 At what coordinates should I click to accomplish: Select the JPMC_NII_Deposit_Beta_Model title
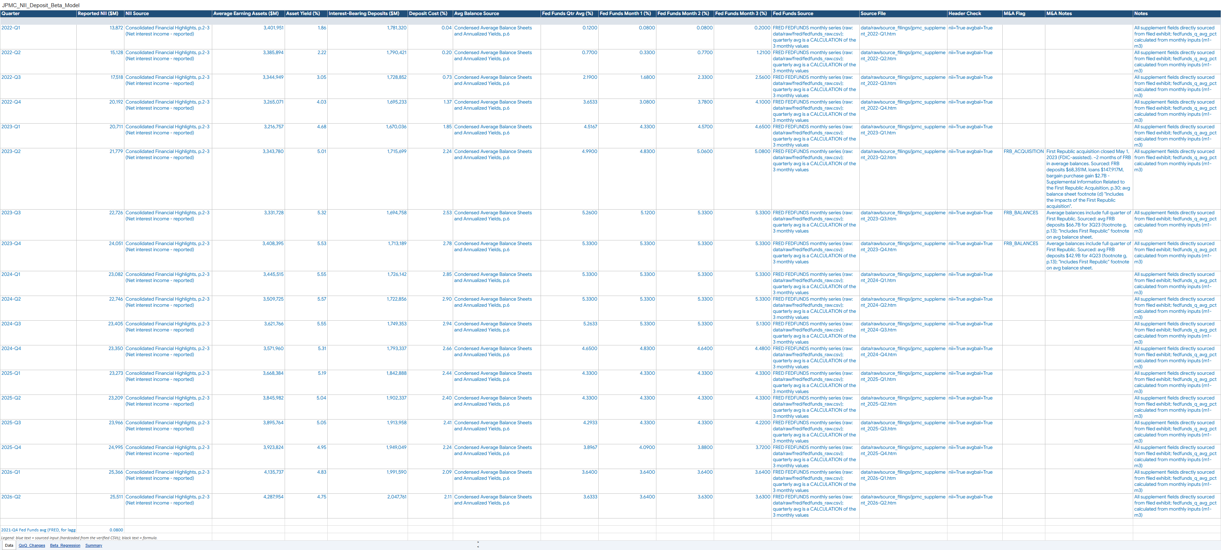click(41, 5)
